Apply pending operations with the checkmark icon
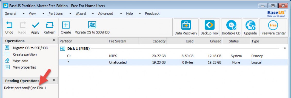 (35, 25)
